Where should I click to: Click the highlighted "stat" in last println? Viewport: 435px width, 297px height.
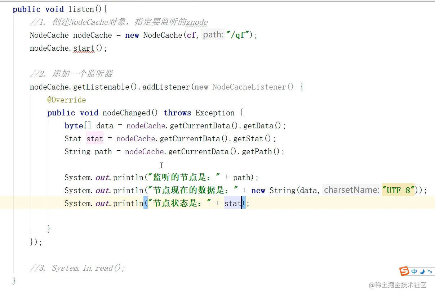(233, 204)
